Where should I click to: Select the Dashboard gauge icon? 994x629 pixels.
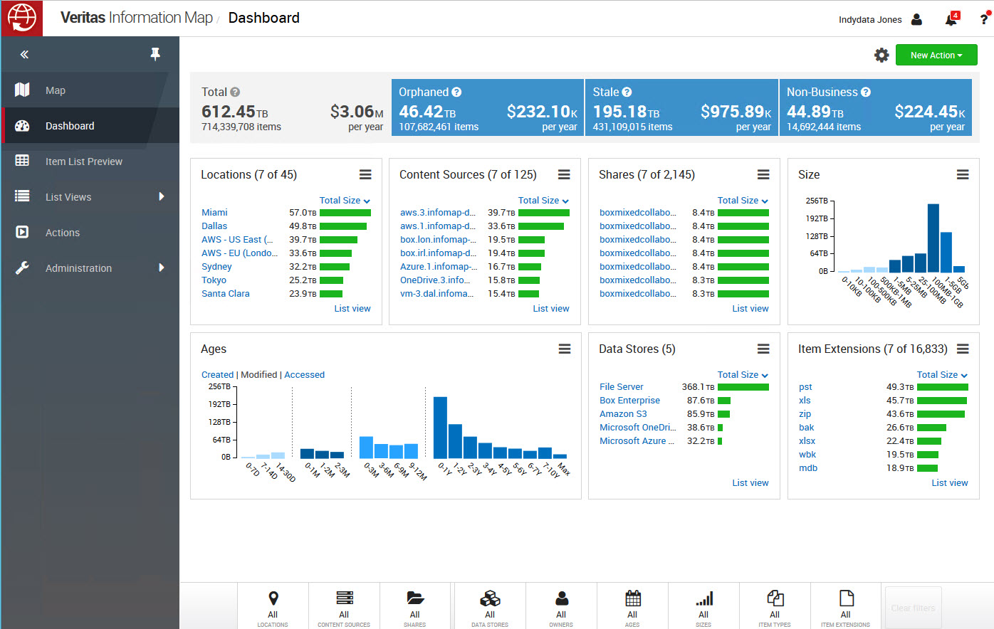[22, 126]
